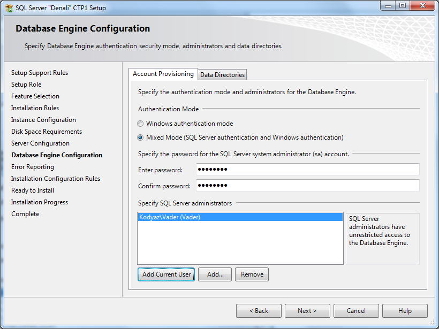The width and height of the screenshot is (439, 329).
Task: Open the Data Directories tab
Action: click(222, 75)
